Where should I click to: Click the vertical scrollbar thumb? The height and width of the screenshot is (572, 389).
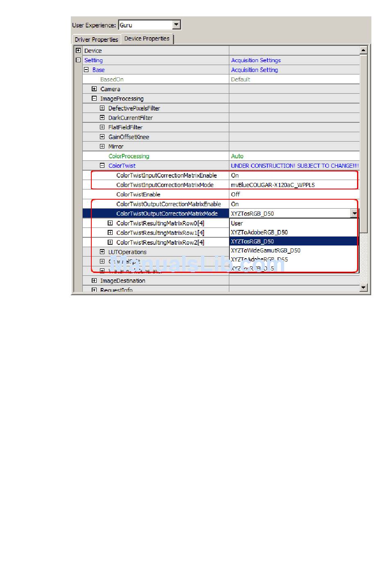(363, 144)
